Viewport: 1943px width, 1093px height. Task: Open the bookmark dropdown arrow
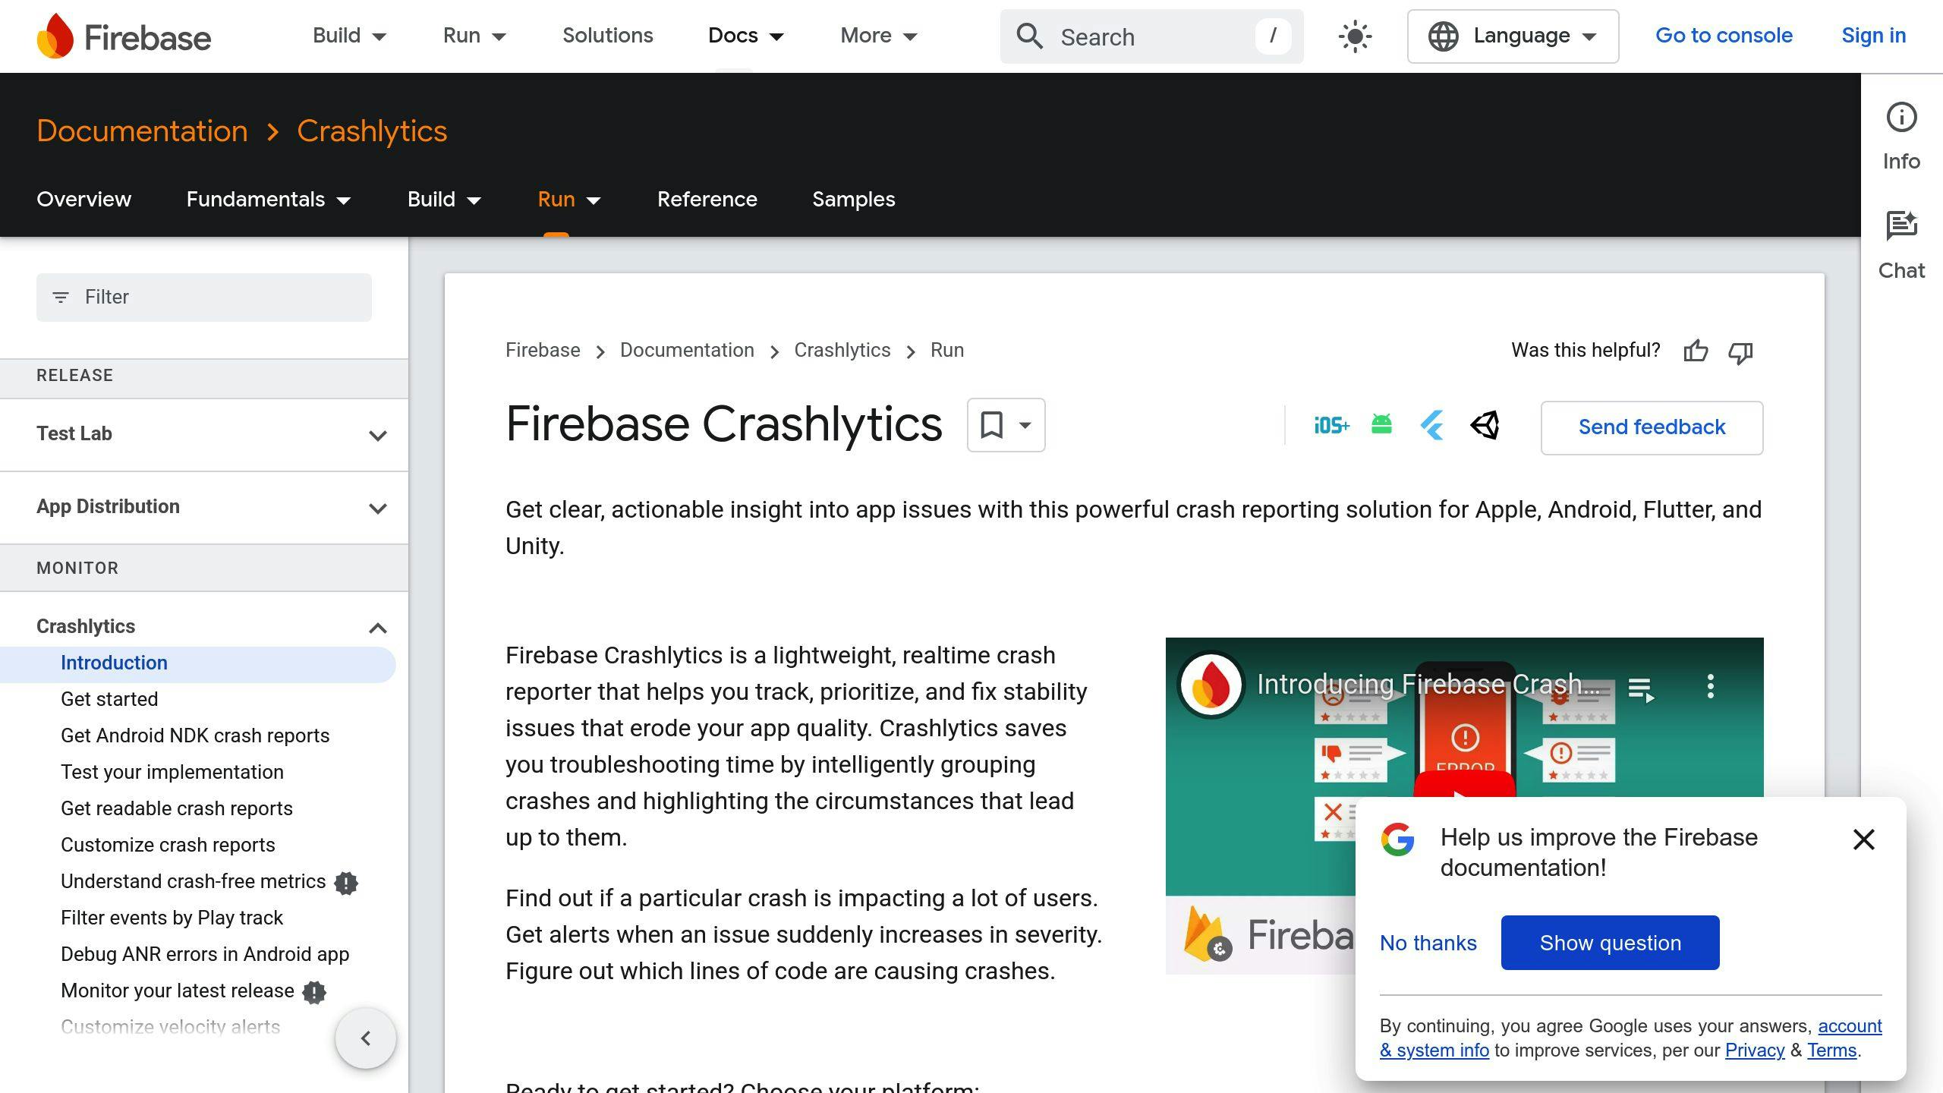tap(1025, 425)
